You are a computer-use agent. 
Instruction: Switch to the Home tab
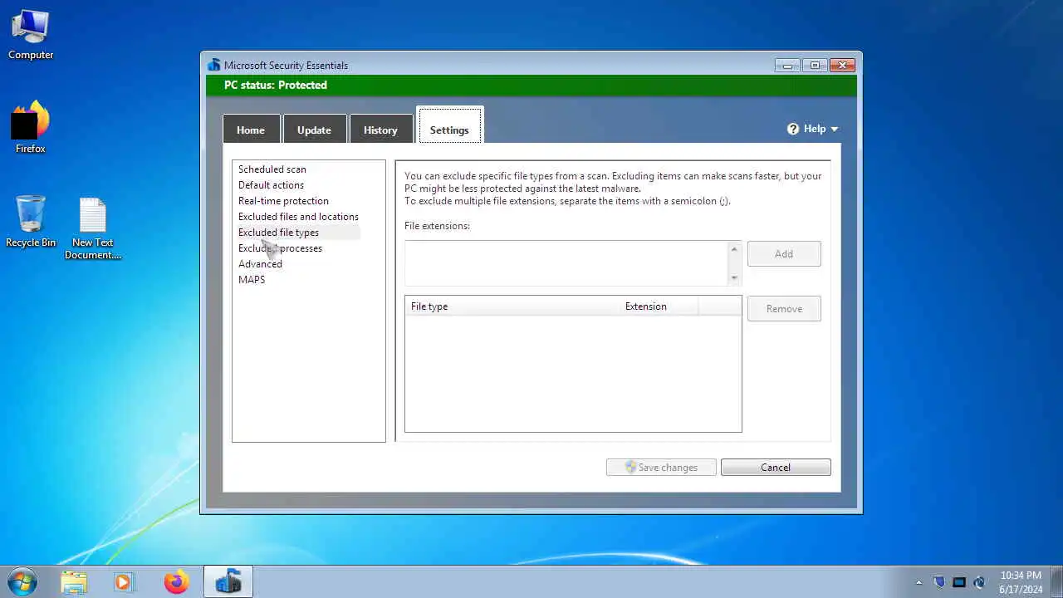(251, 130)
